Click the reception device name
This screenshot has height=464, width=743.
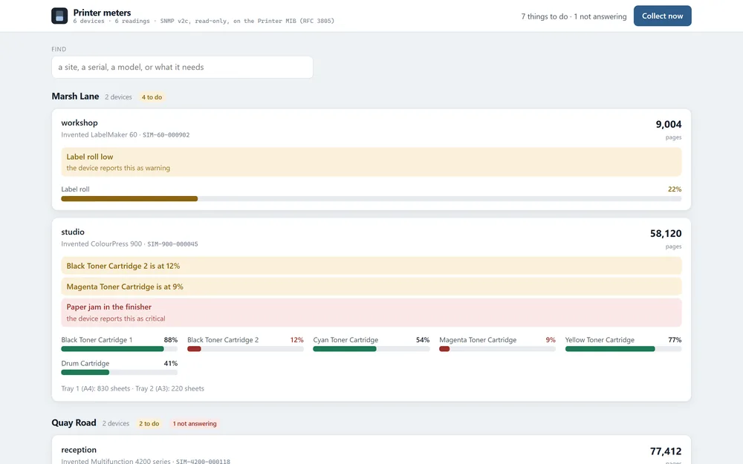79,450
